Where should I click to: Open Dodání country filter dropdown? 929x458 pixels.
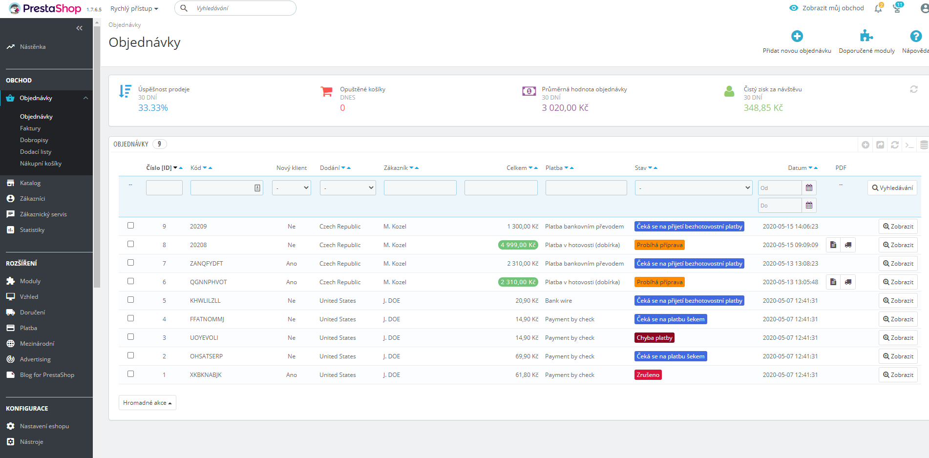[348, 188]
